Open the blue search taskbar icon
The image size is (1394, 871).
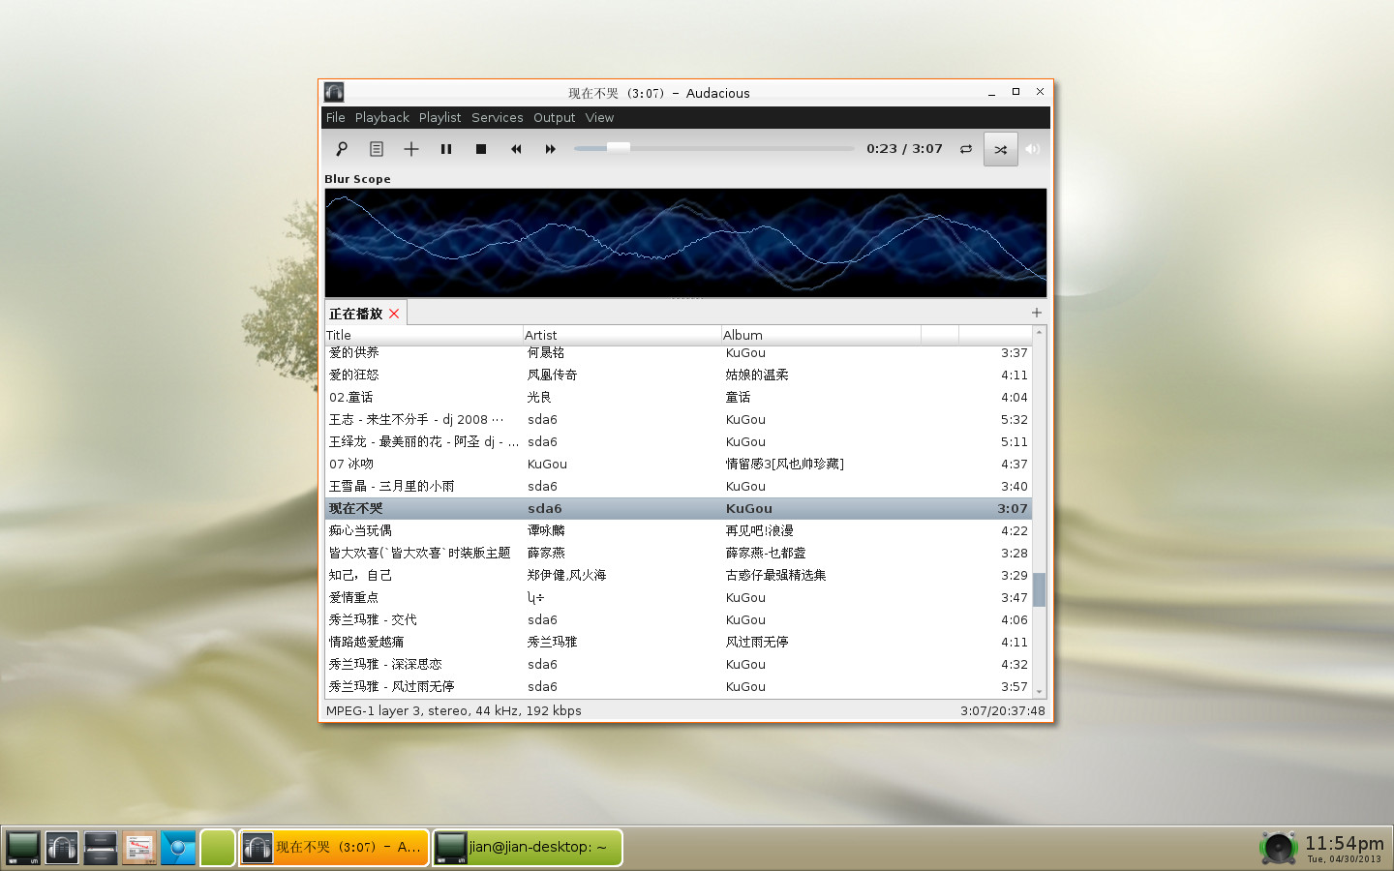[x=178, y=848]
